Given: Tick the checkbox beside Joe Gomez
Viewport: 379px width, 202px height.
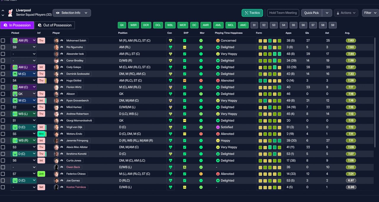Looking at the screenshot, I should click(3, 180).
